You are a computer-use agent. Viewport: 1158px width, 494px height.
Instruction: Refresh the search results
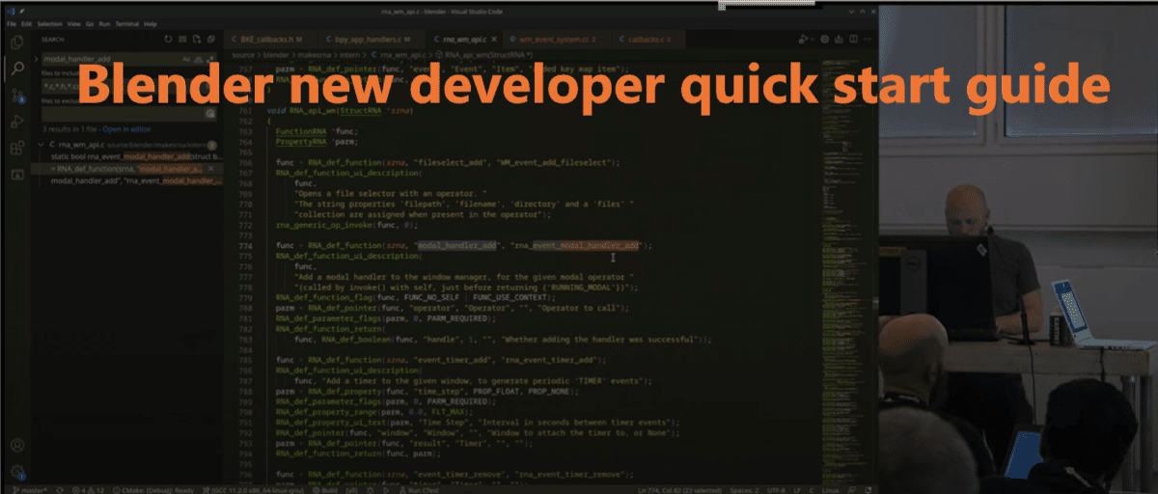(x=168, y=40)
